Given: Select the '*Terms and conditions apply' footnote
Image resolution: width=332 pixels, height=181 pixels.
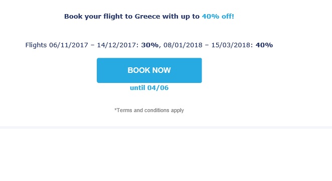Looking at the screenshot, I should tap(149, 110).
